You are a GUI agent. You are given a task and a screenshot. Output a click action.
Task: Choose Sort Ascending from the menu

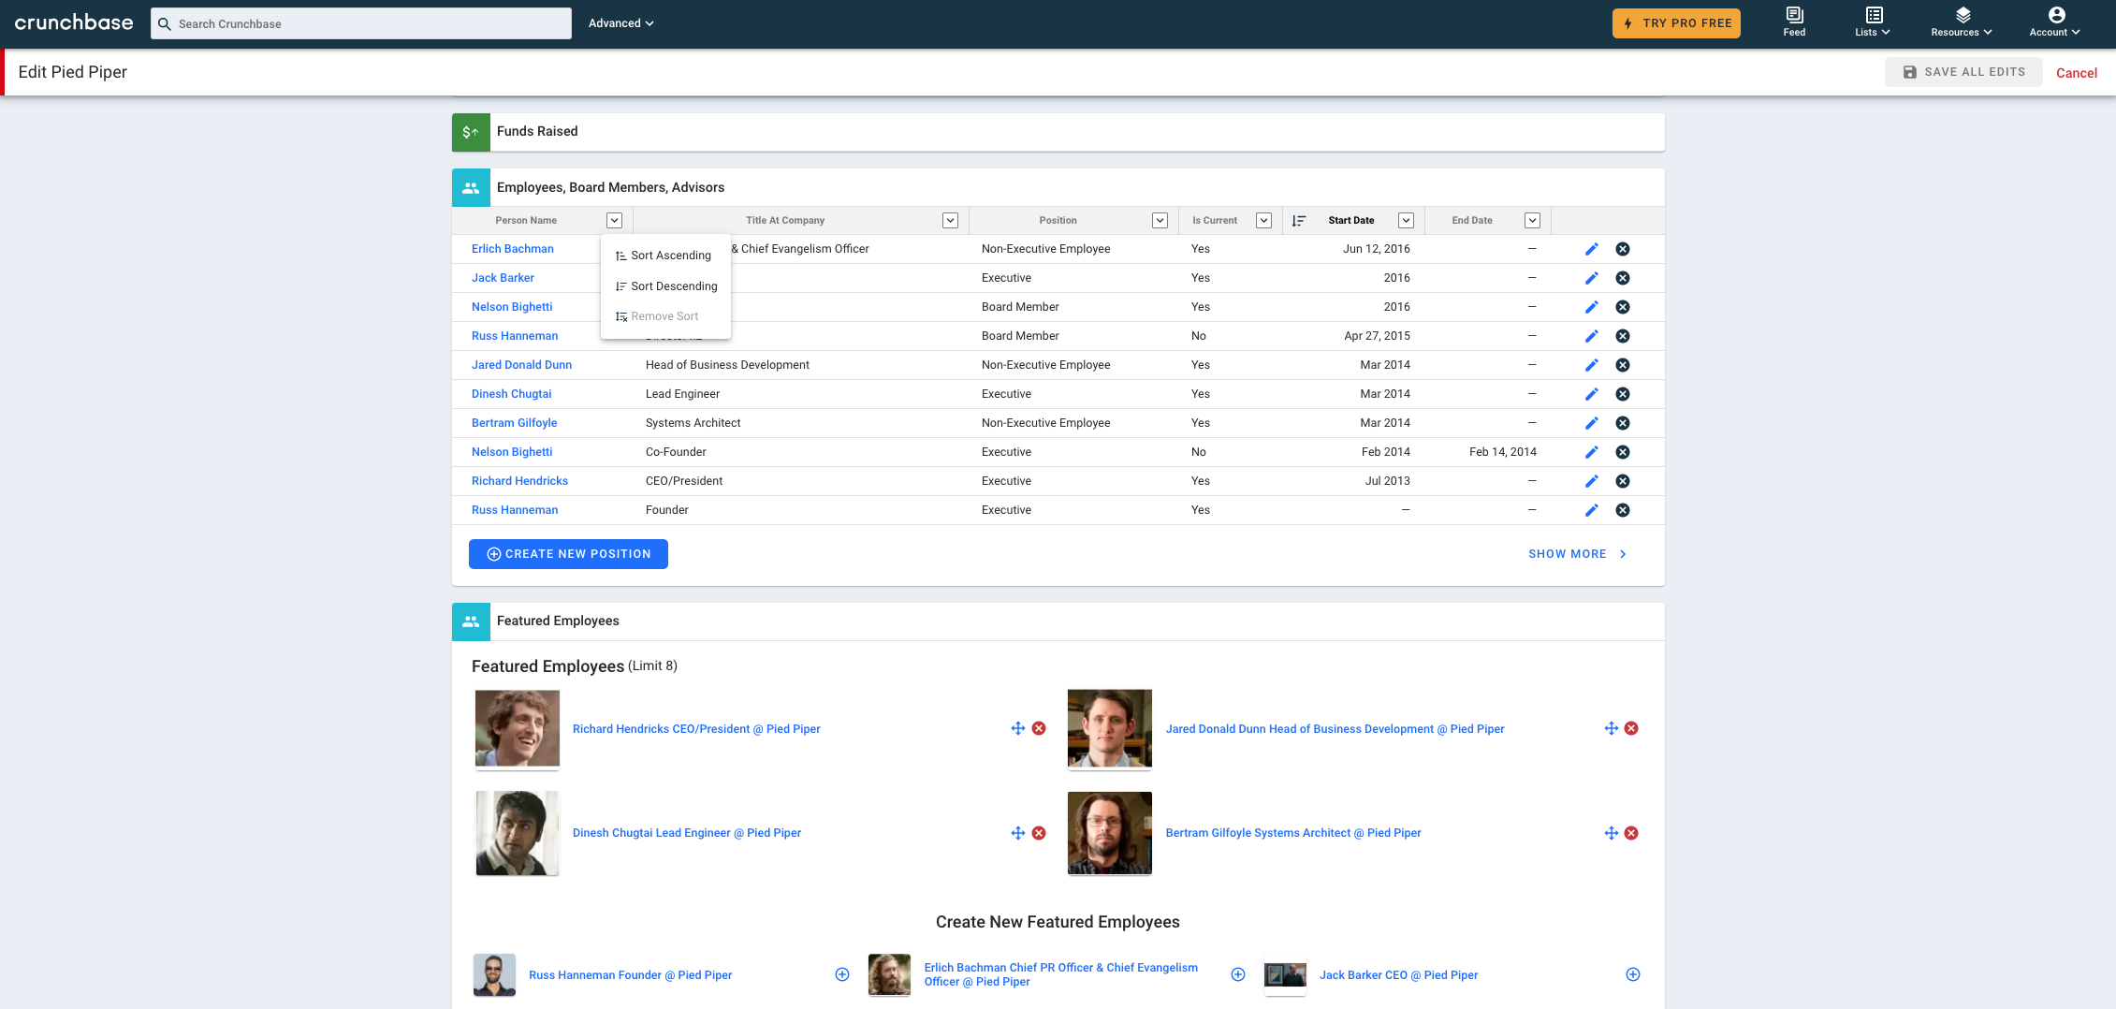click(x=665, y=256)
